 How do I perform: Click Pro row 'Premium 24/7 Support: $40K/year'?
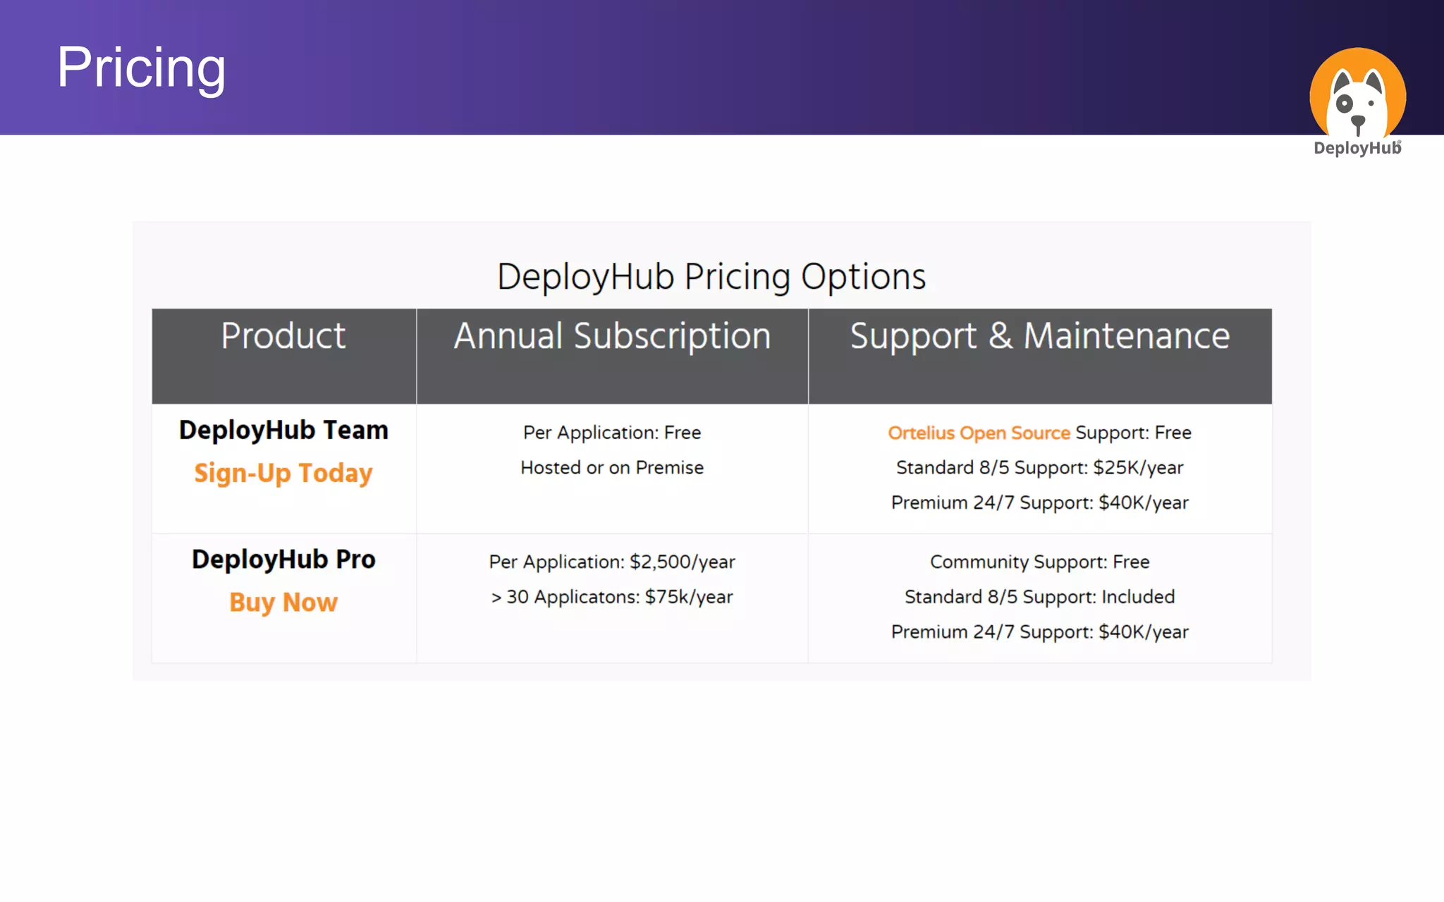point(1040,632)
